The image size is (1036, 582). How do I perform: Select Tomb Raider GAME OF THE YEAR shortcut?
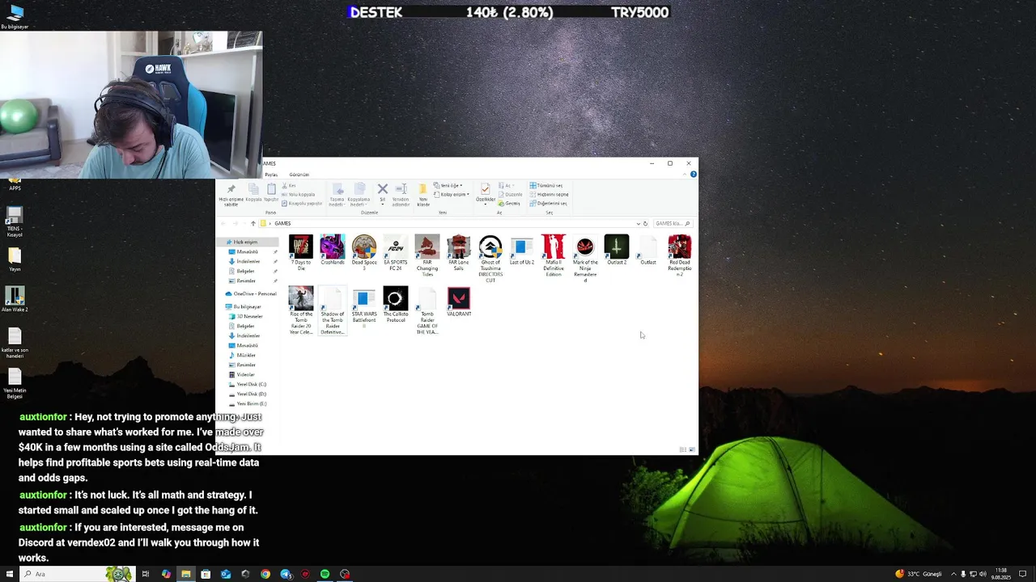427,310
